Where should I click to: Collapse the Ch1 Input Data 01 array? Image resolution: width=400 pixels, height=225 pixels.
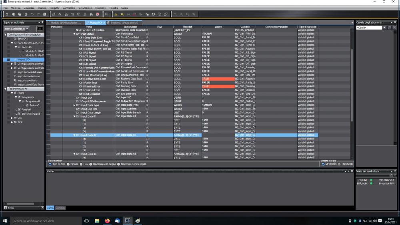click(x=74, y=116)
